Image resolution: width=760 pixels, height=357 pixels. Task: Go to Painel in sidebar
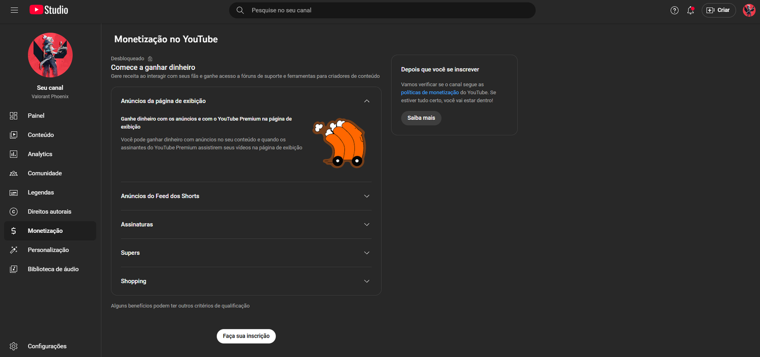coord(50,116)
